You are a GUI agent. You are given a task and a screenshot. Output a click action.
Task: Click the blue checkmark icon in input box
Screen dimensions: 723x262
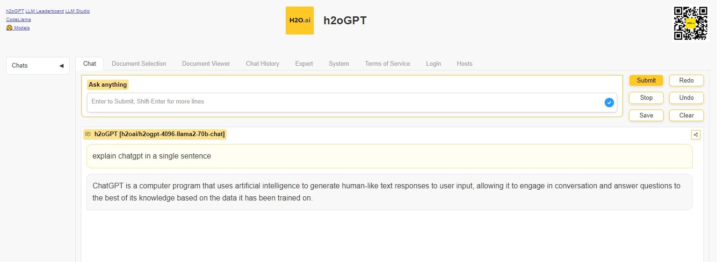(x=609, y=103)
